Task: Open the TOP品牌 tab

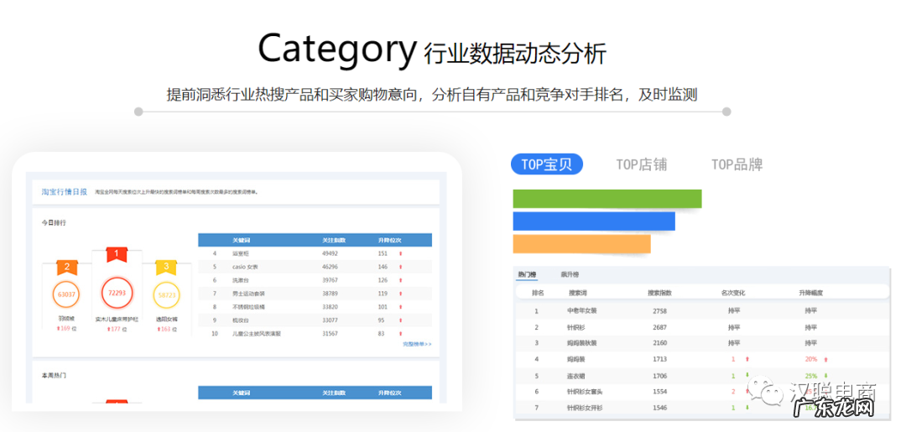Action: (737, 164)
